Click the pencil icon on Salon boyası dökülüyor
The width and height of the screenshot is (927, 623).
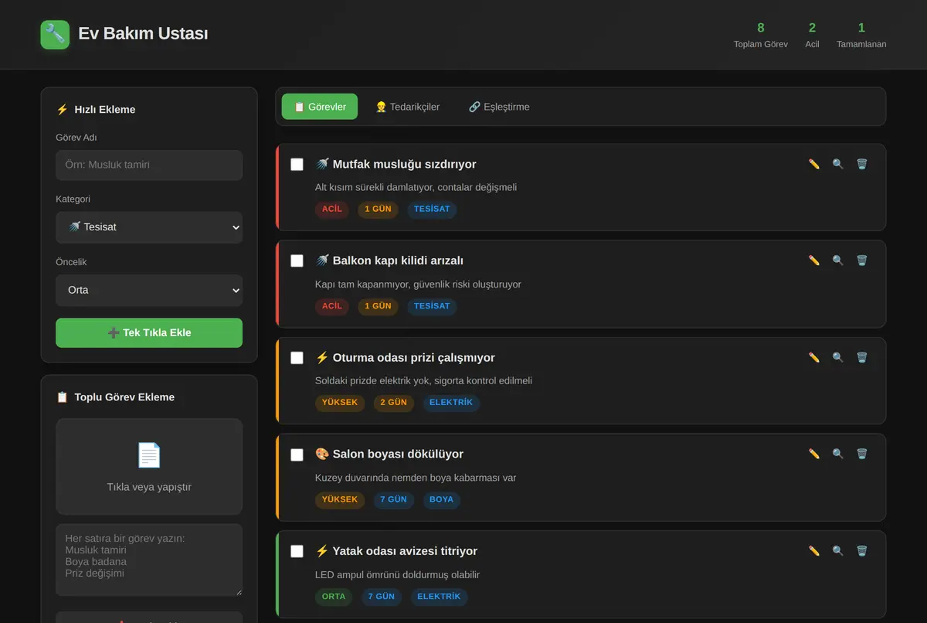[x=813, y=454]
